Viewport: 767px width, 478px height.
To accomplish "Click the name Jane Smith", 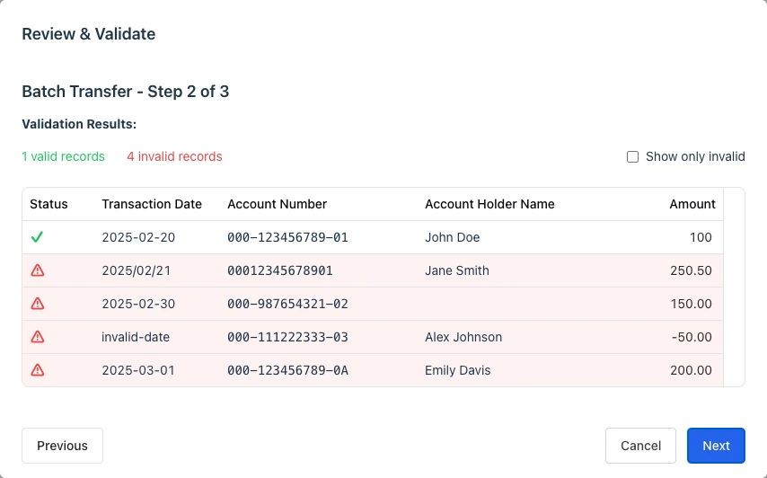I will pos(457,270).
